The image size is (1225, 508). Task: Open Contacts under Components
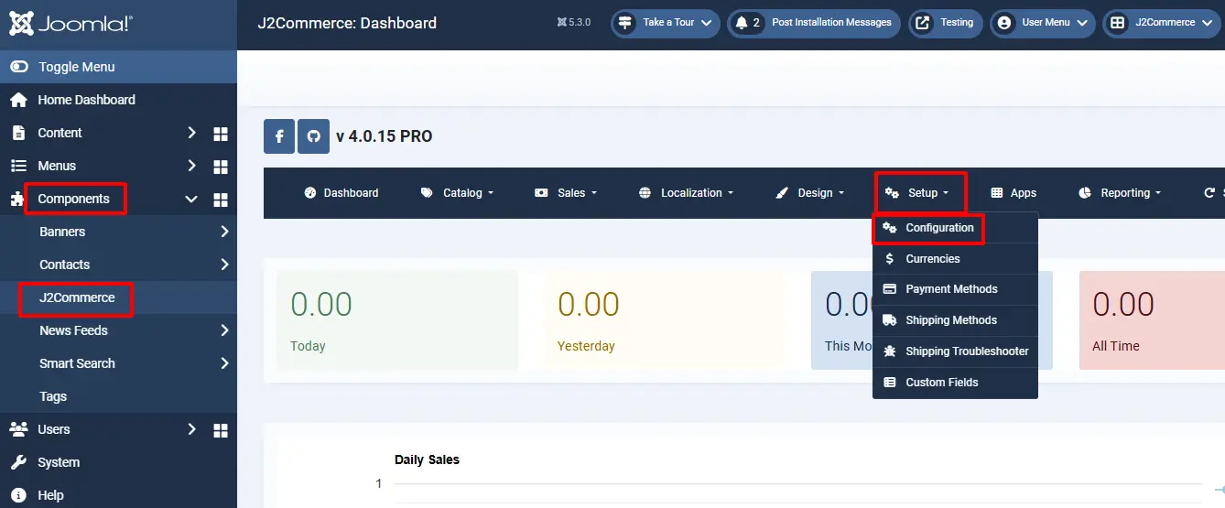click(64, 265)
